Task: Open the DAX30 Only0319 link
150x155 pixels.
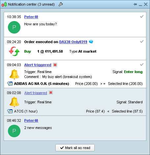Action: coord(73,42)
